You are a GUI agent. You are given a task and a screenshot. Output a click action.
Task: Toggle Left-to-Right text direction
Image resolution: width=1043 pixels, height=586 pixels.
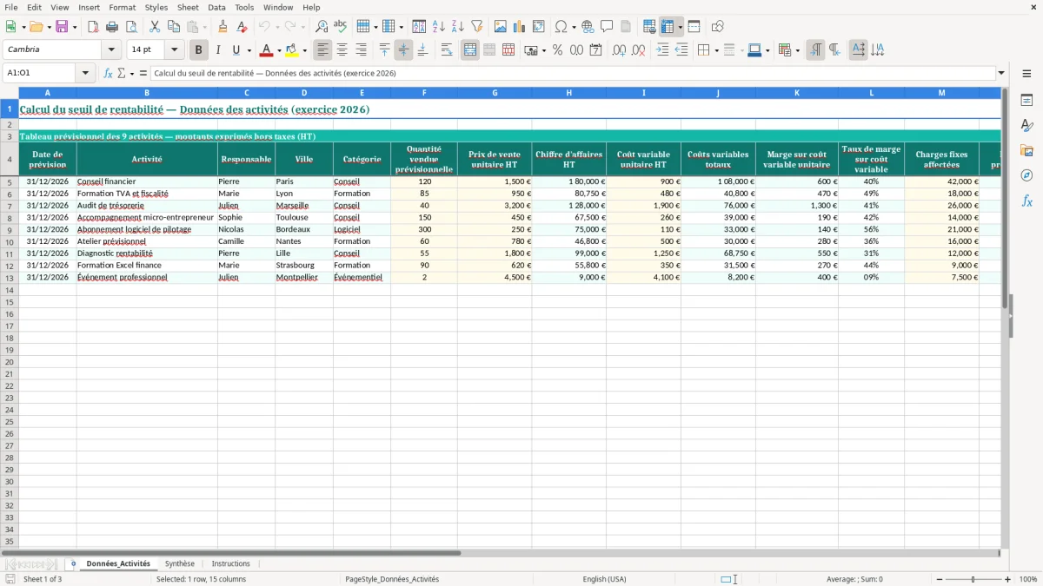coord(815,50)
